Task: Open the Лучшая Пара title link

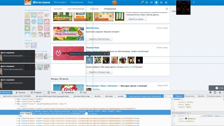Action: click(x=92, y=48)
